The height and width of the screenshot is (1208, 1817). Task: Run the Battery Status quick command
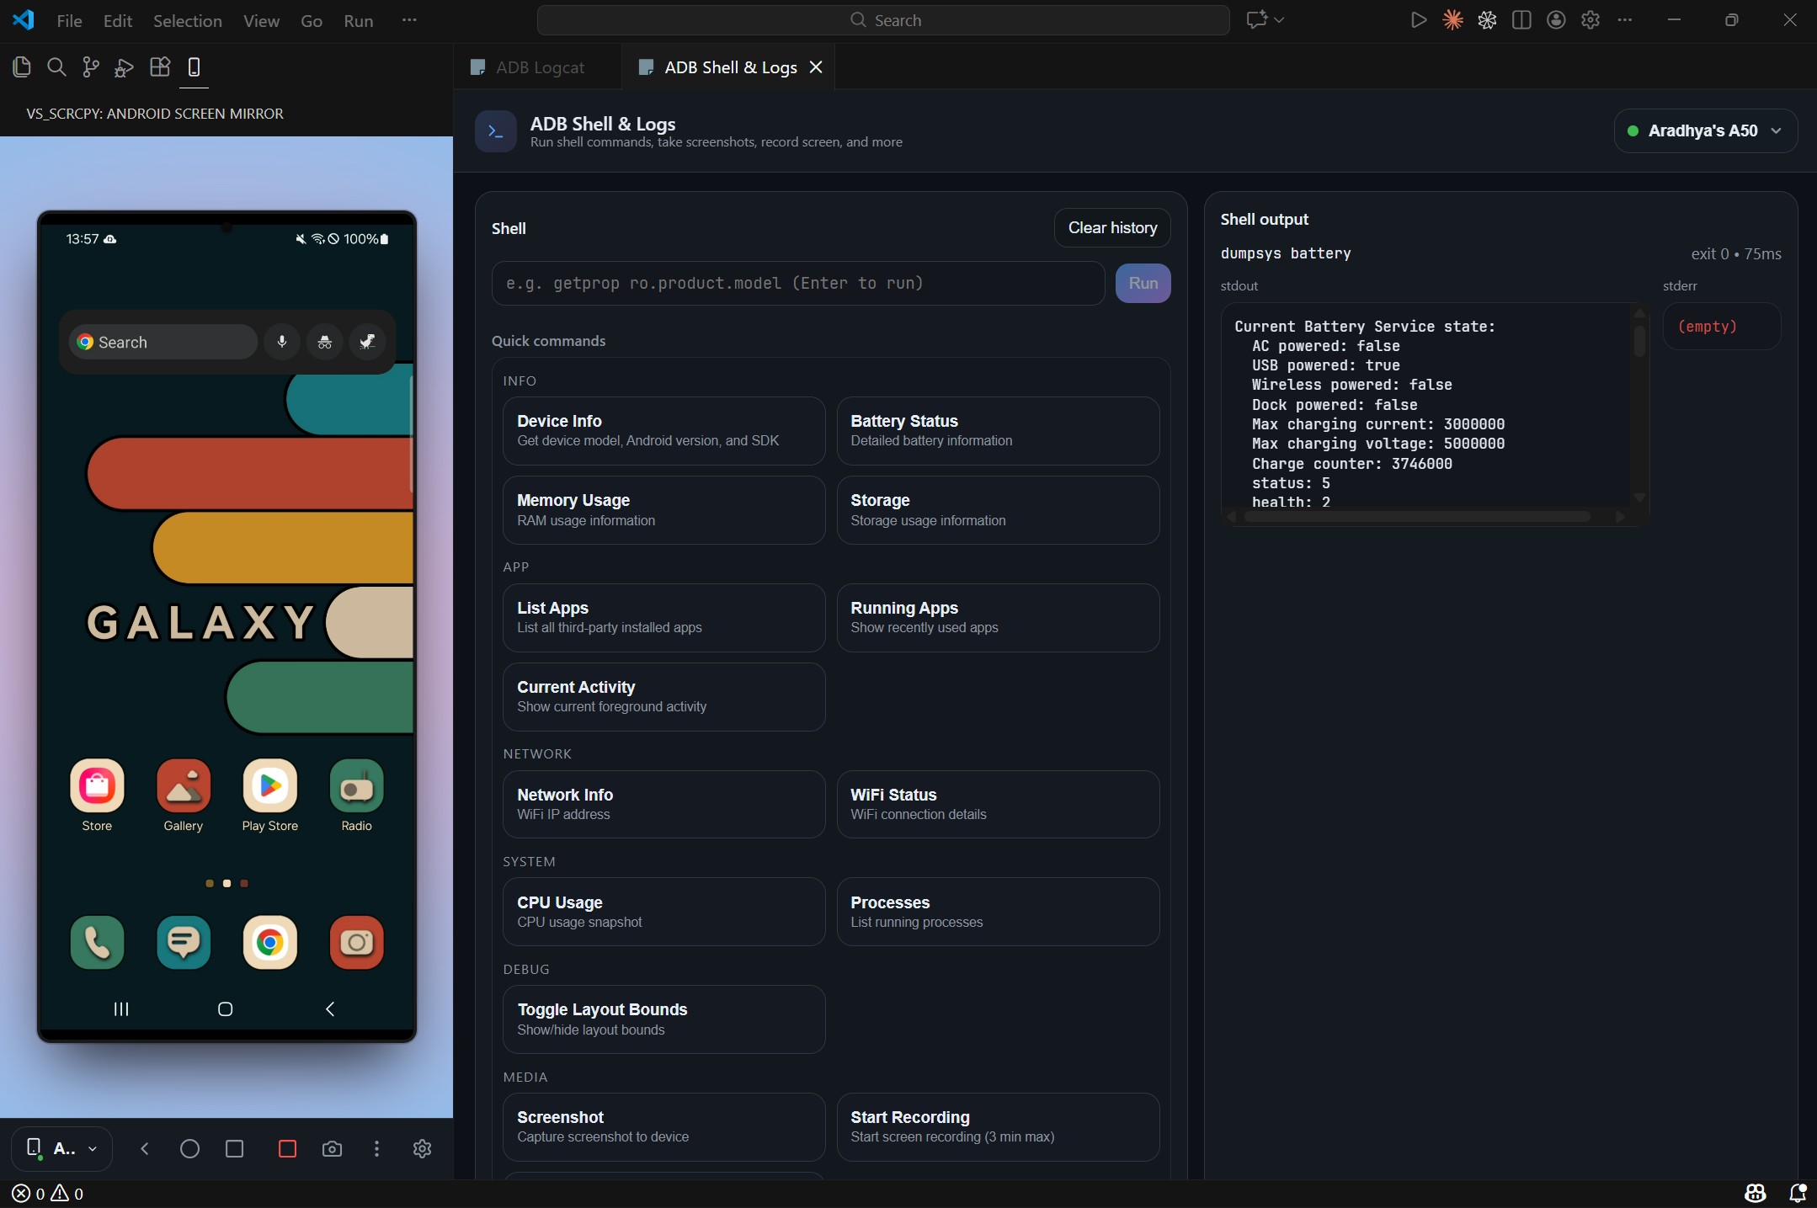tap(998, 430)
